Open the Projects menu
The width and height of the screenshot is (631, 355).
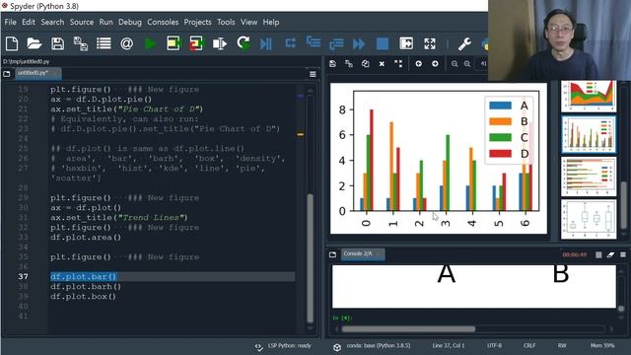click(197, 22)
